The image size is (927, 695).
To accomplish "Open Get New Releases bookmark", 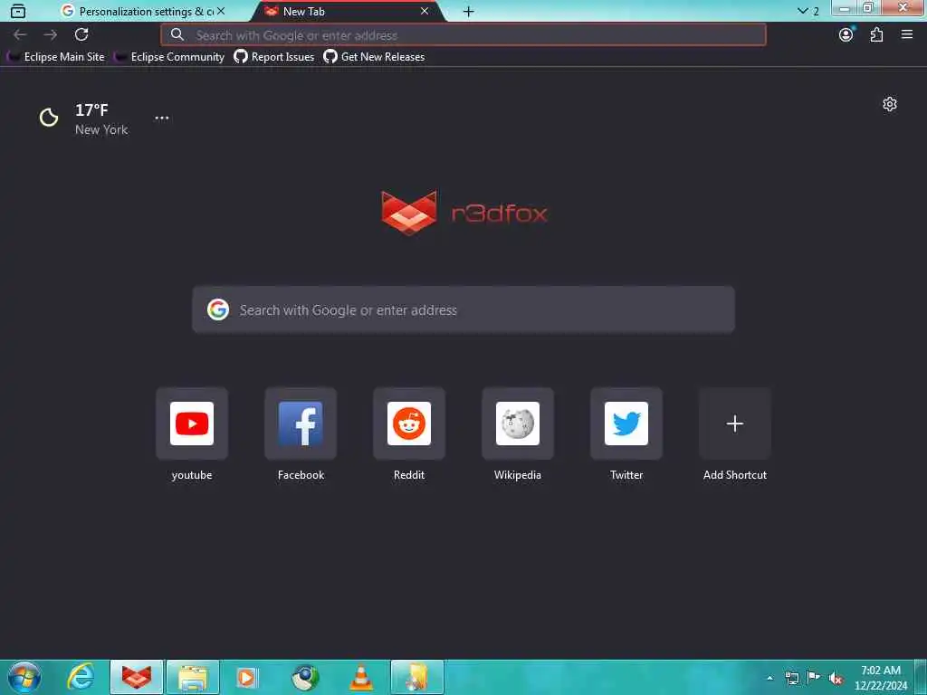I will point(374,57).
